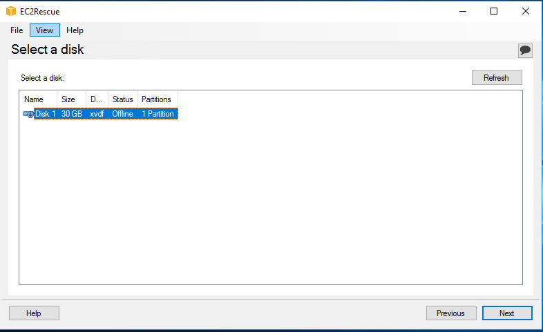The height and width of the screenshot is (332, 543).
Task: Click the xvdf device cell
Action: pos(97,114)
